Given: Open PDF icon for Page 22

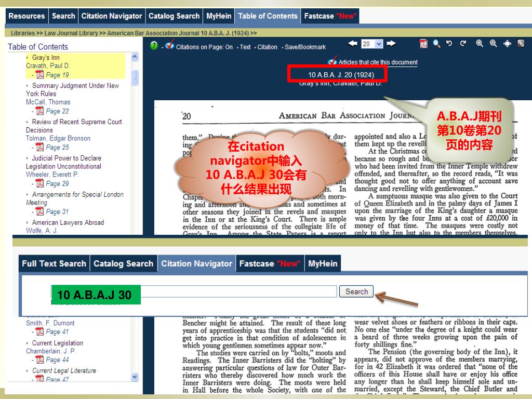Looking at the screenshot, I should (39, 111).
